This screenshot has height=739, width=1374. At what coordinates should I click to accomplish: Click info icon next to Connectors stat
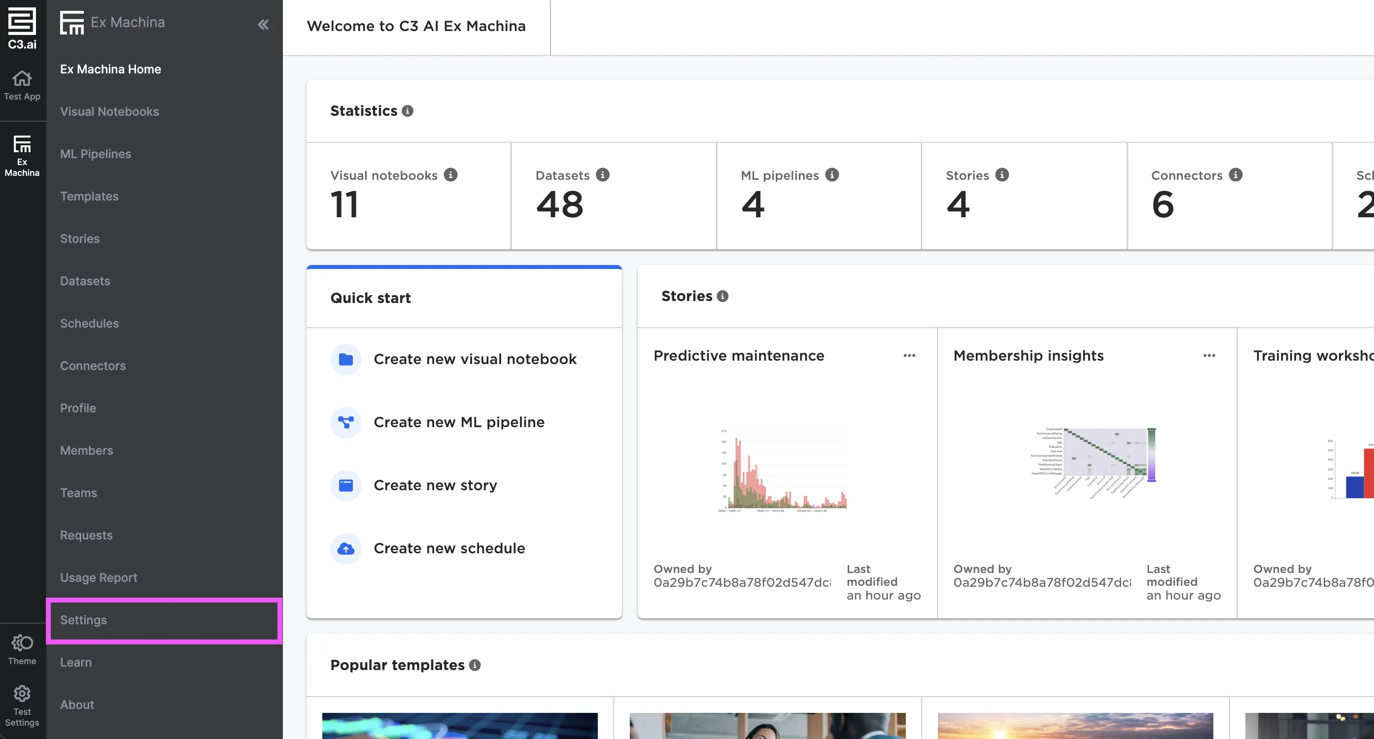[1236, 175]
